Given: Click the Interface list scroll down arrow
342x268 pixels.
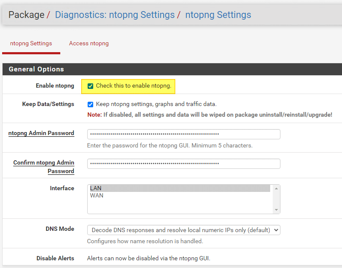Looking at the screenshot, I should [x=276, y=209].
